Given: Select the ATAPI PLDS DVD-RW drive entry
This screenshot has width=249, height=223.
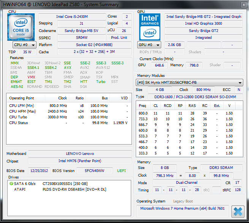Looking at the screenshot, I should click(x=69, y=189).
